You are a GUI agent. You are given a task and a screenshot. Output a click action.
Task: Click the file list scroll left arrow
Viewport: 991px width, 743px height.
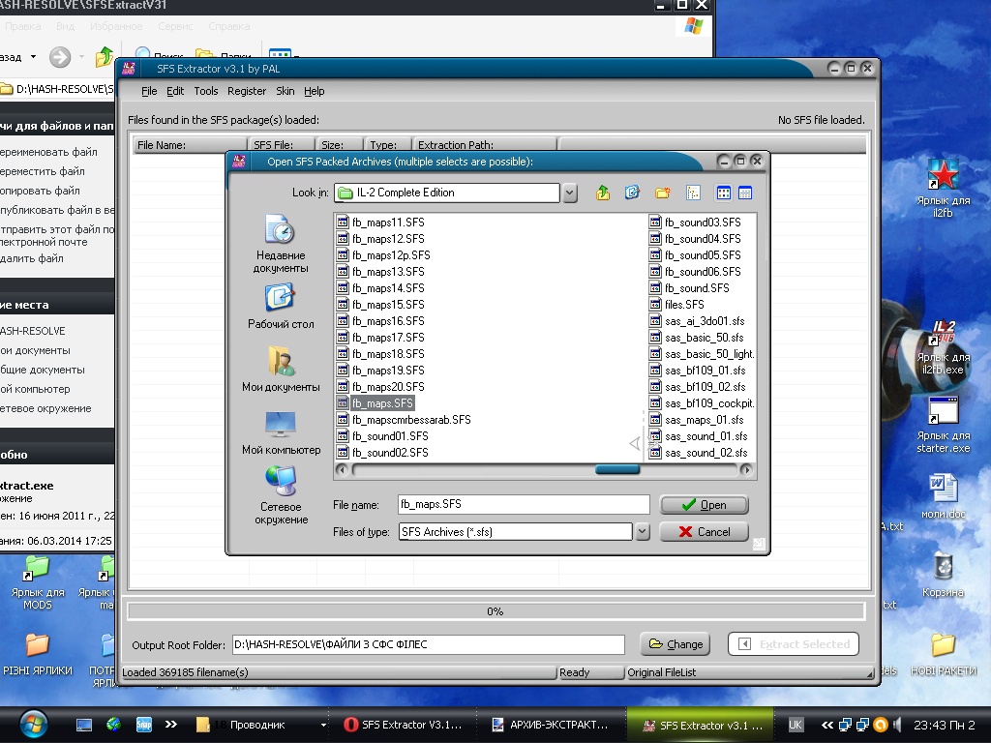coord(342,469)
